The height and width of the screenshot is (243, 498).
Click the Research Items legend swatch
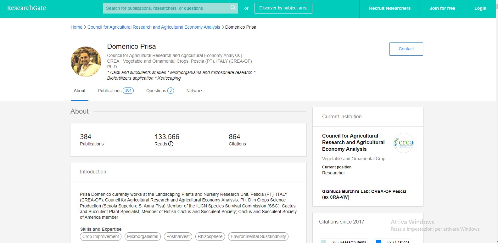click(323, 241)
